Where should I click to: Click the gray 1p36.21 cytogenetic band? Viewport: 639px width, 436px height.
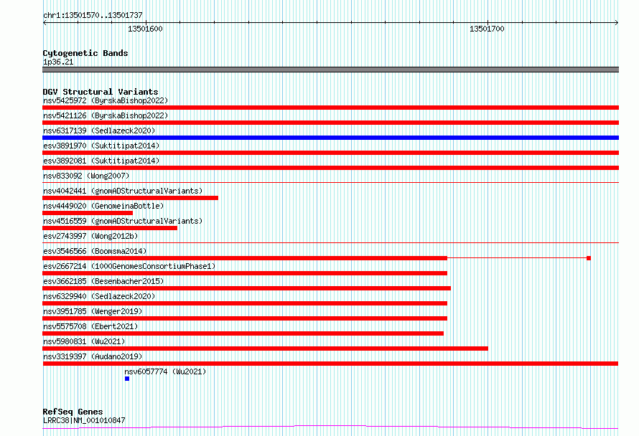tap(330, 70)
